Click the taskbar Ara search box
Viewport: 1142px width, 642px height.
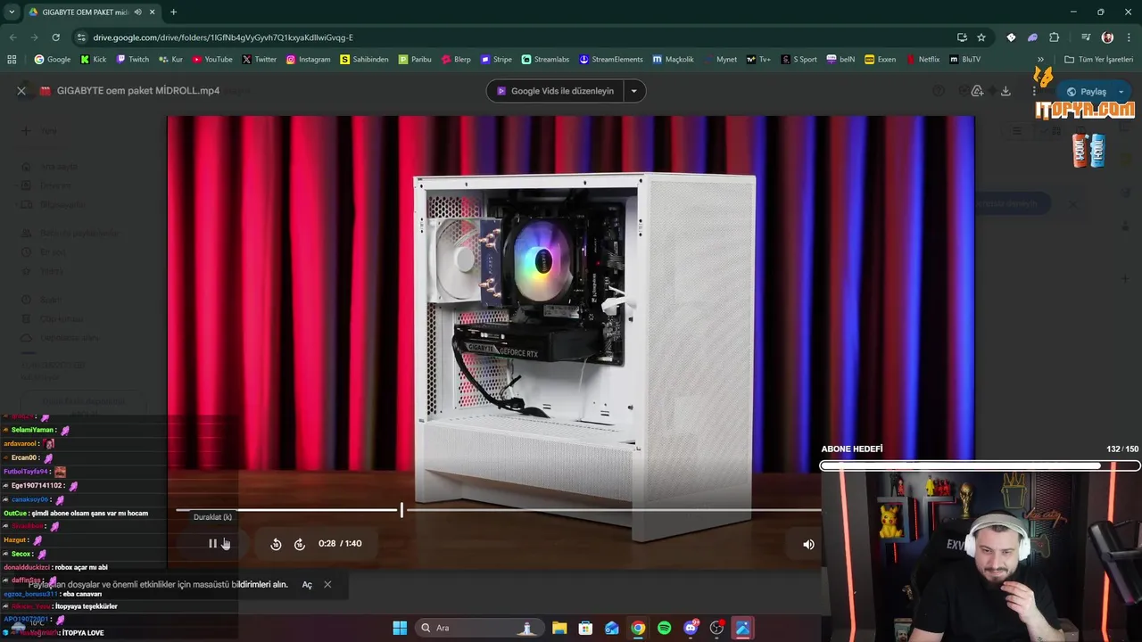481,628
